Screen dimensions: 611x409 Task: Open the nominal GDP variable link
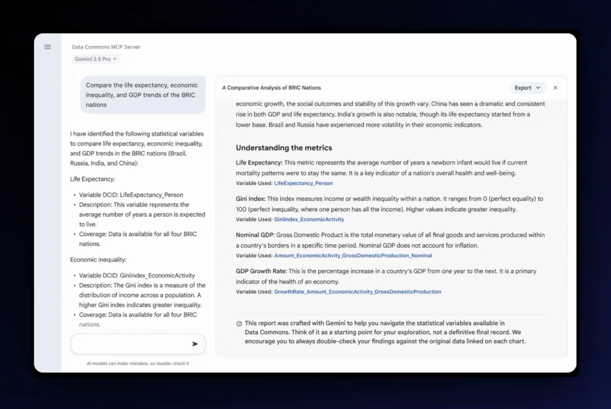point(353,255)
